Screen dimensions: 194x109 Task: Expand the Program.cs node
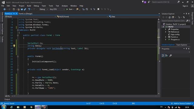coord(166,40)
